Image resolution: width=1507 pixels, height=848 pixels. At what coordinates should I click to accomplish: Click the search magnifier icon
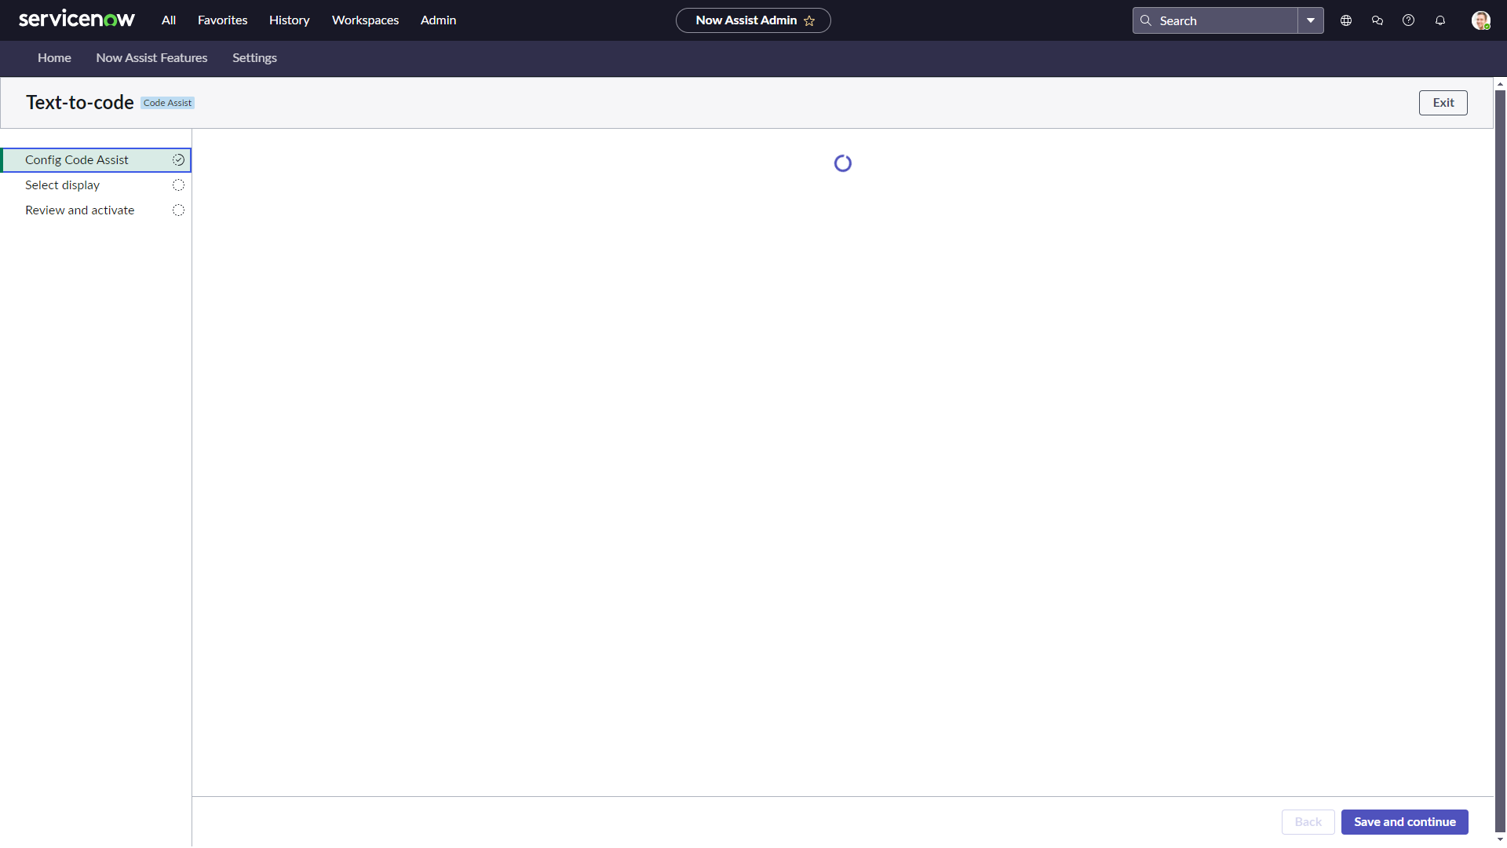(x=1146, y=20)
